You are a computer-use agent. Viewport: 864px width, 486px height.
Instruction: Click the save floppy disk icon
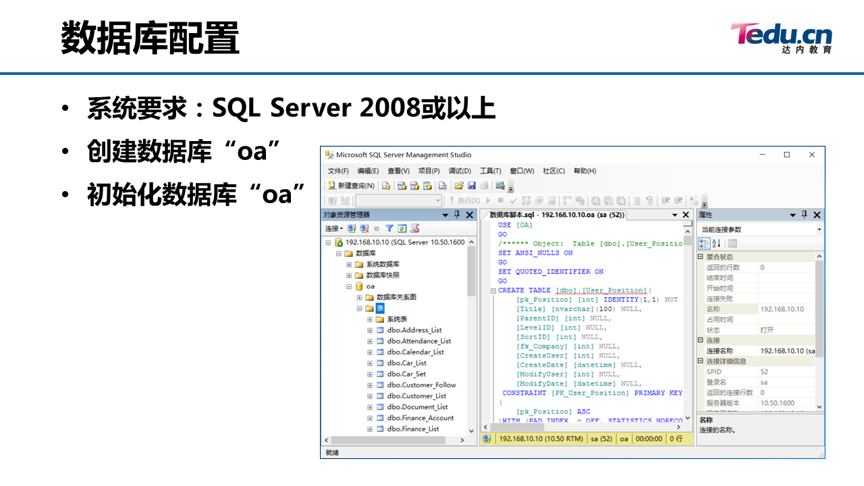[472, 186]
